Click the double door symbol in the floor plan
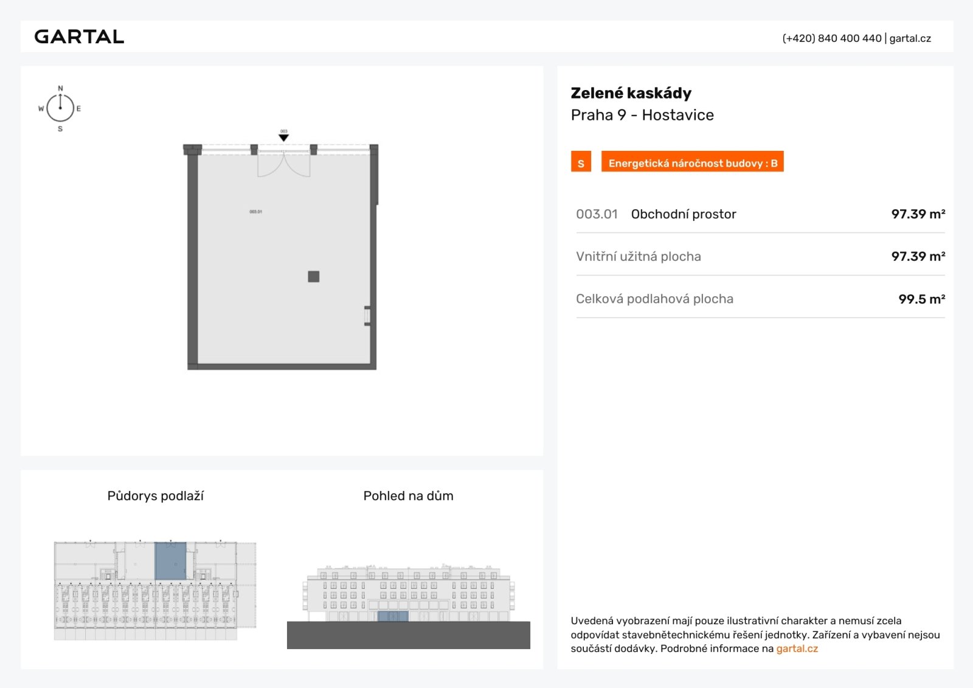The width and height of the screenshot is (973, 688). click(x=284, y=164)
